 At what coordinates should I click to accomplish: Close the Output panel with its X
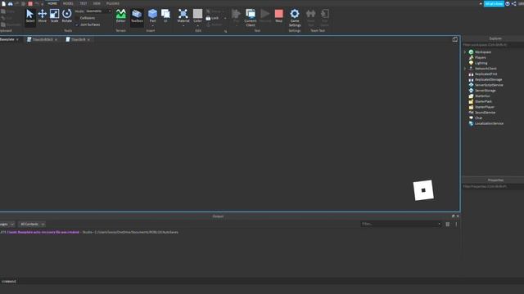coord(458,216)
